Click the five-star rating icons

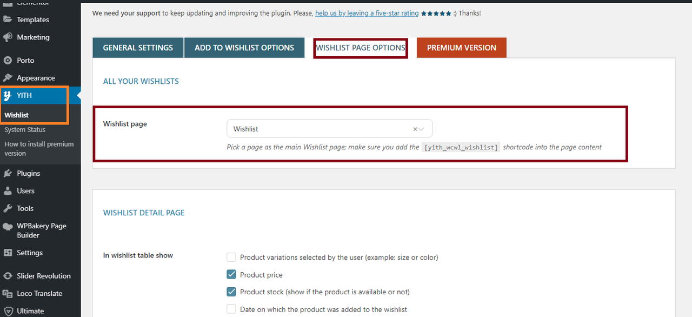coord(436,14)
